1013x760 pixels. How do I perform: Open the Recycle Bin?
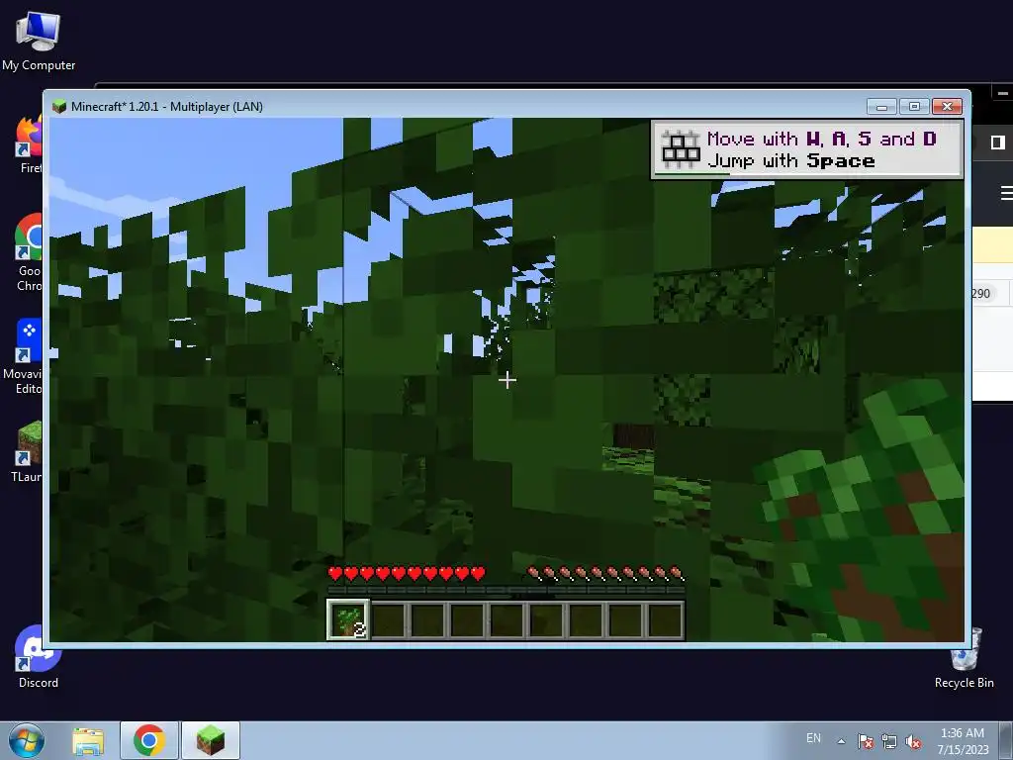click(964, 659)
